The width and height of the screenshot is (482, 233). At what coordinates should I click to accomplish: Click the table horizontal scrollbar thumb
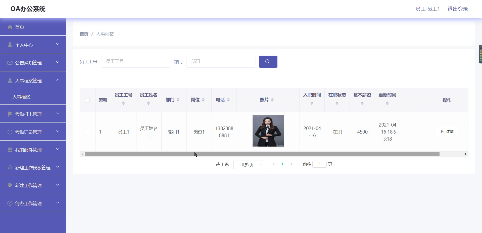tap(262, 154)
